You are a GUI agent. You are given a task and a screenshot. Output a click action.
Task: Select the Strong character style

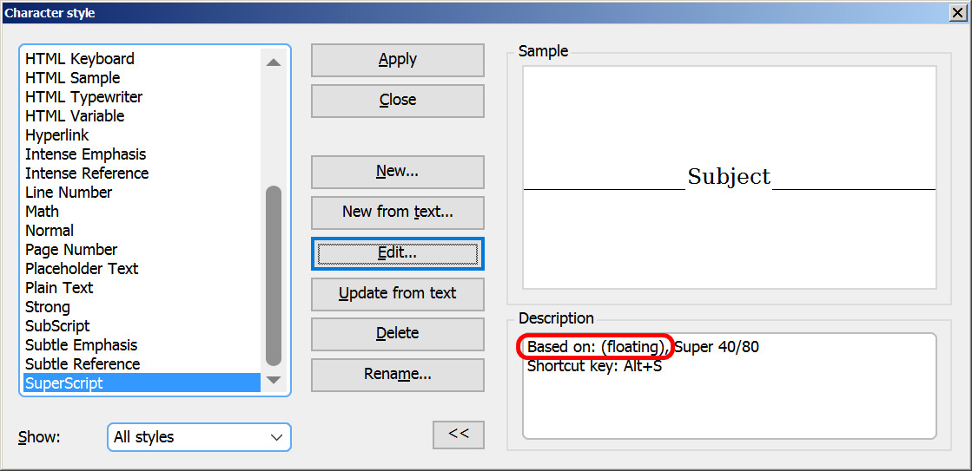pyautogui.click(x=48, y=307)
